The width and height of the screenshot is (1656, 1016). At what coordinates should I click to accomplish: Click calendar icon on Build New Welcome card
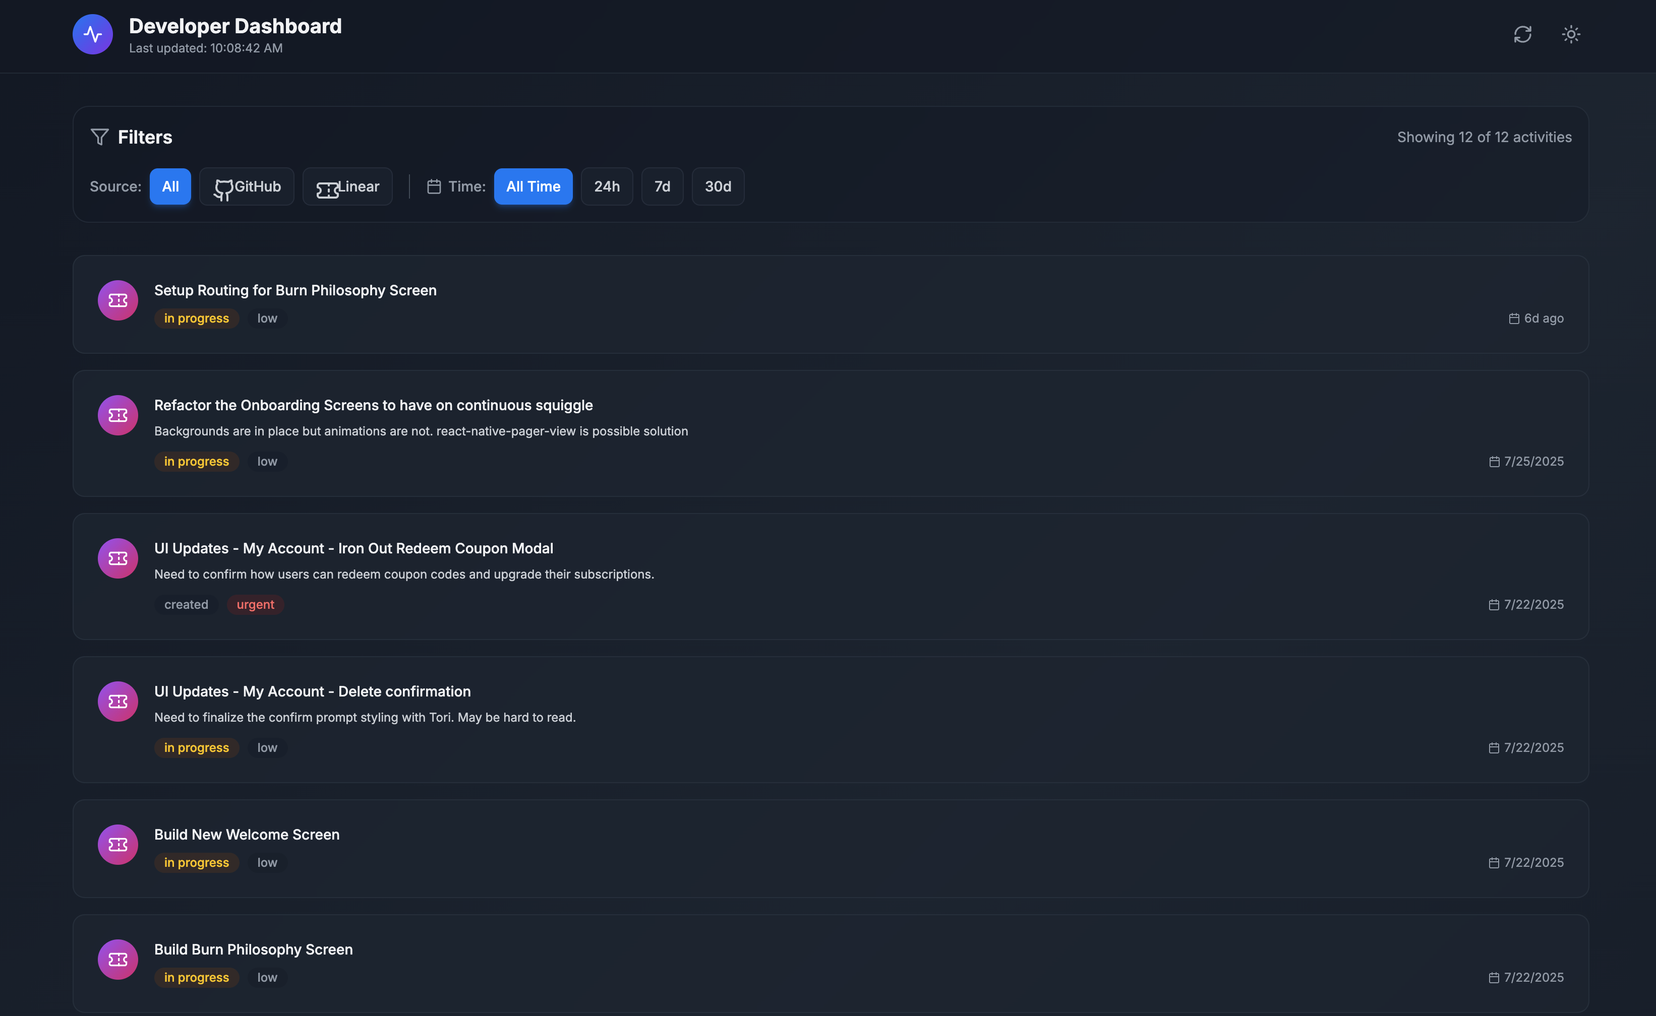pyautogui.click(x=1494, y=863)
